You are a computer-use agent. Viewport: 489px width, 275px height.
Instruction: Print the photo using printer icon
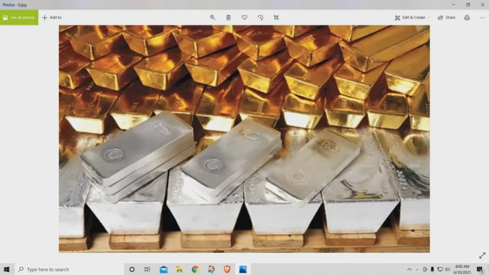467,17
